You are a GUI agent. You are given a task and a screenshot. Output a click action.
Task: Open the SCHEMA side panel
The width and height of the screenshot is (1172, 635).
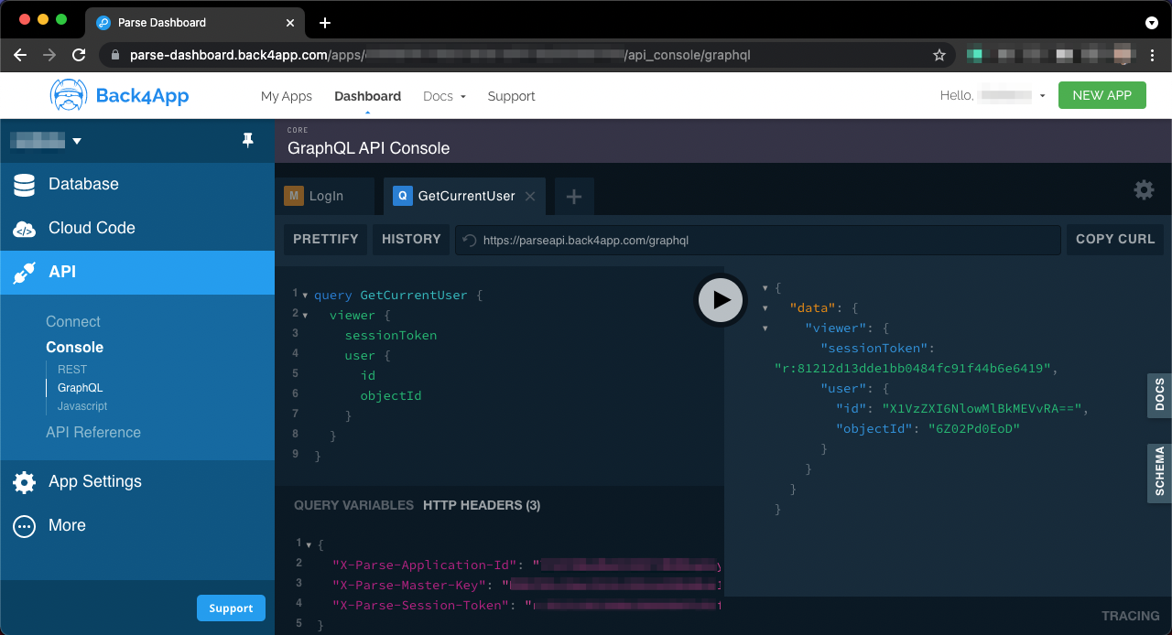1159,473
